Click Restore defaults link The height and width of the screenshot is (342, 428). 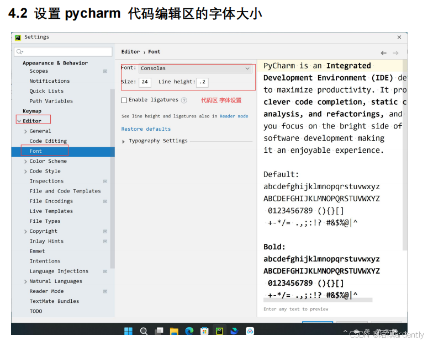coord(146,129)
